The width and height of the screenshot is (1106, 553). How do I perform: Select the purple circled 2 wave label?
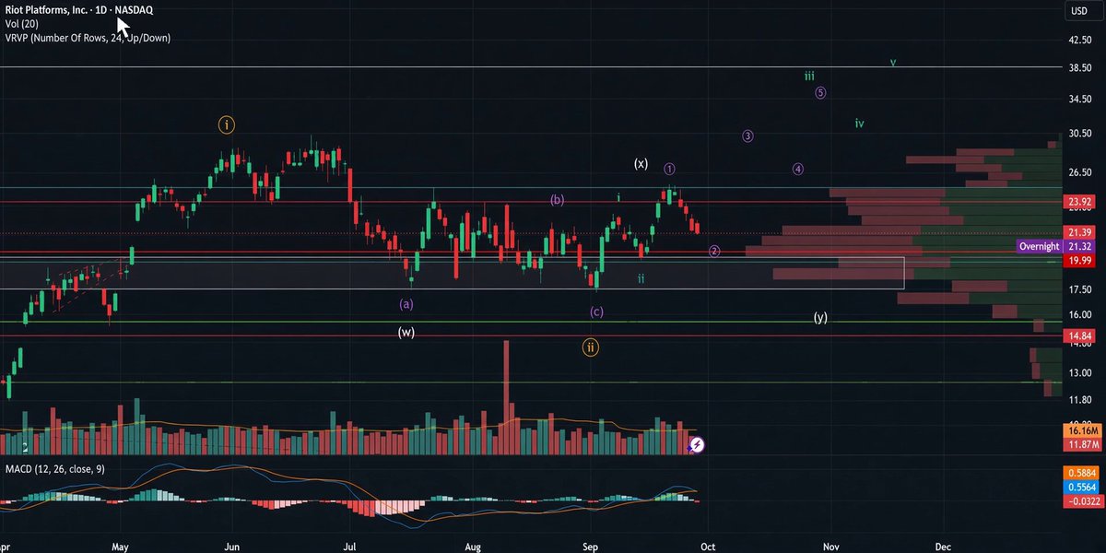[714, 251]
